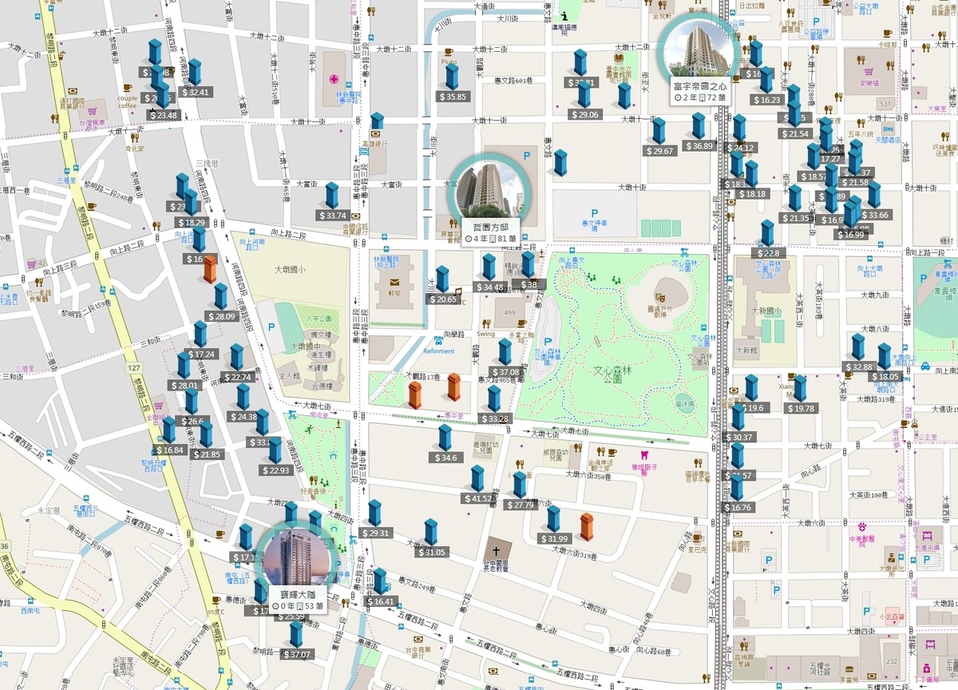Image resolution: width=958 pixels, height=690 pixels.
Task: Click the $21.85 price label
Action: coord(206,454)
